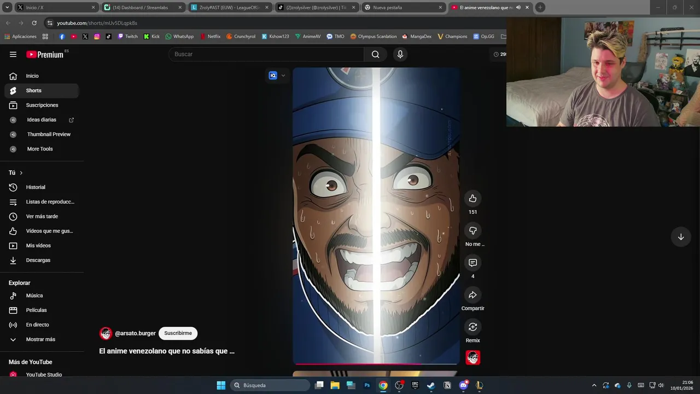Open the TikTok bookmark icon

108,36
